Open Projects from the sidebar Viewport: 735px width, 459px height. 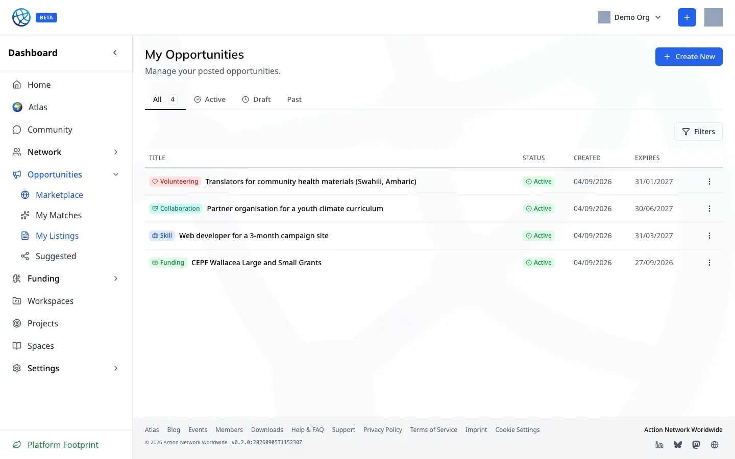[x=66, y=323]
